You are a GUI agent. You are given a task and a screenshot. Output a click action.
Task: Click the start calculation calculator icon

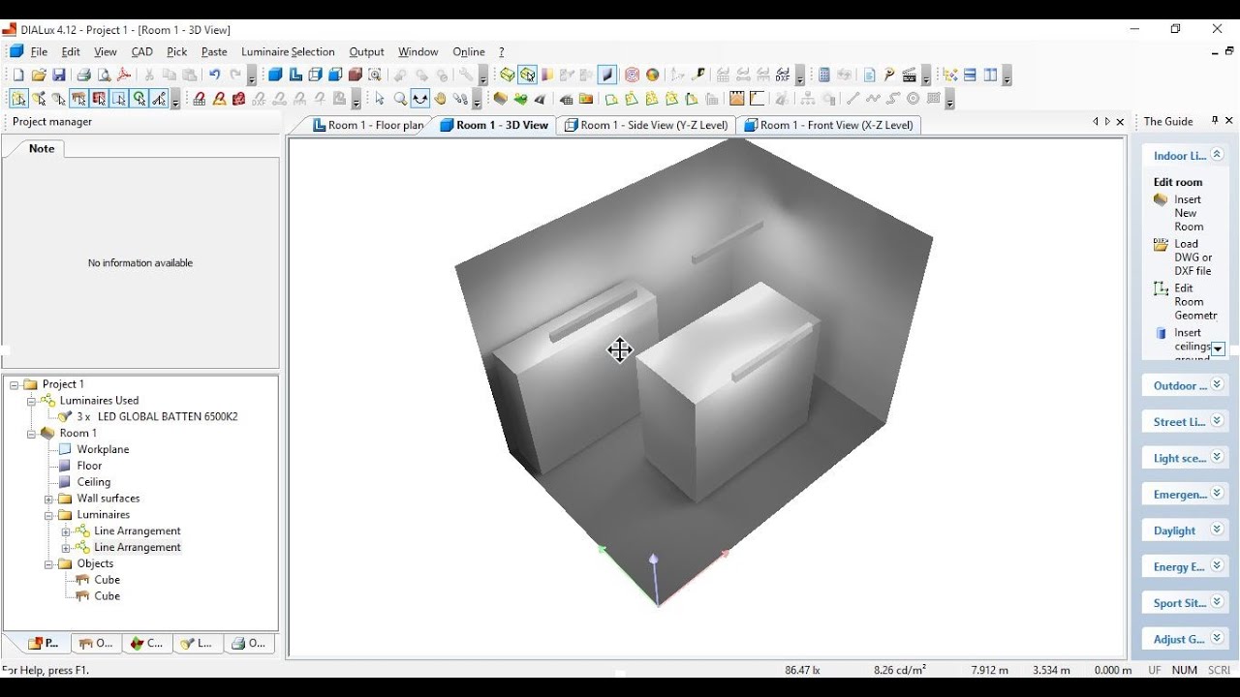823,75
